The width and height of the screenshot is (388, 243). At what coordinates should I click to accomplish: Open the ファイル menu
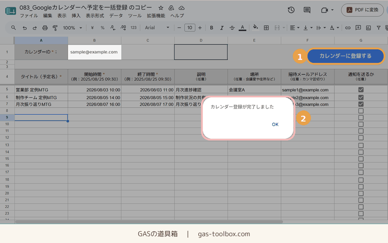(x=29, y=15)
